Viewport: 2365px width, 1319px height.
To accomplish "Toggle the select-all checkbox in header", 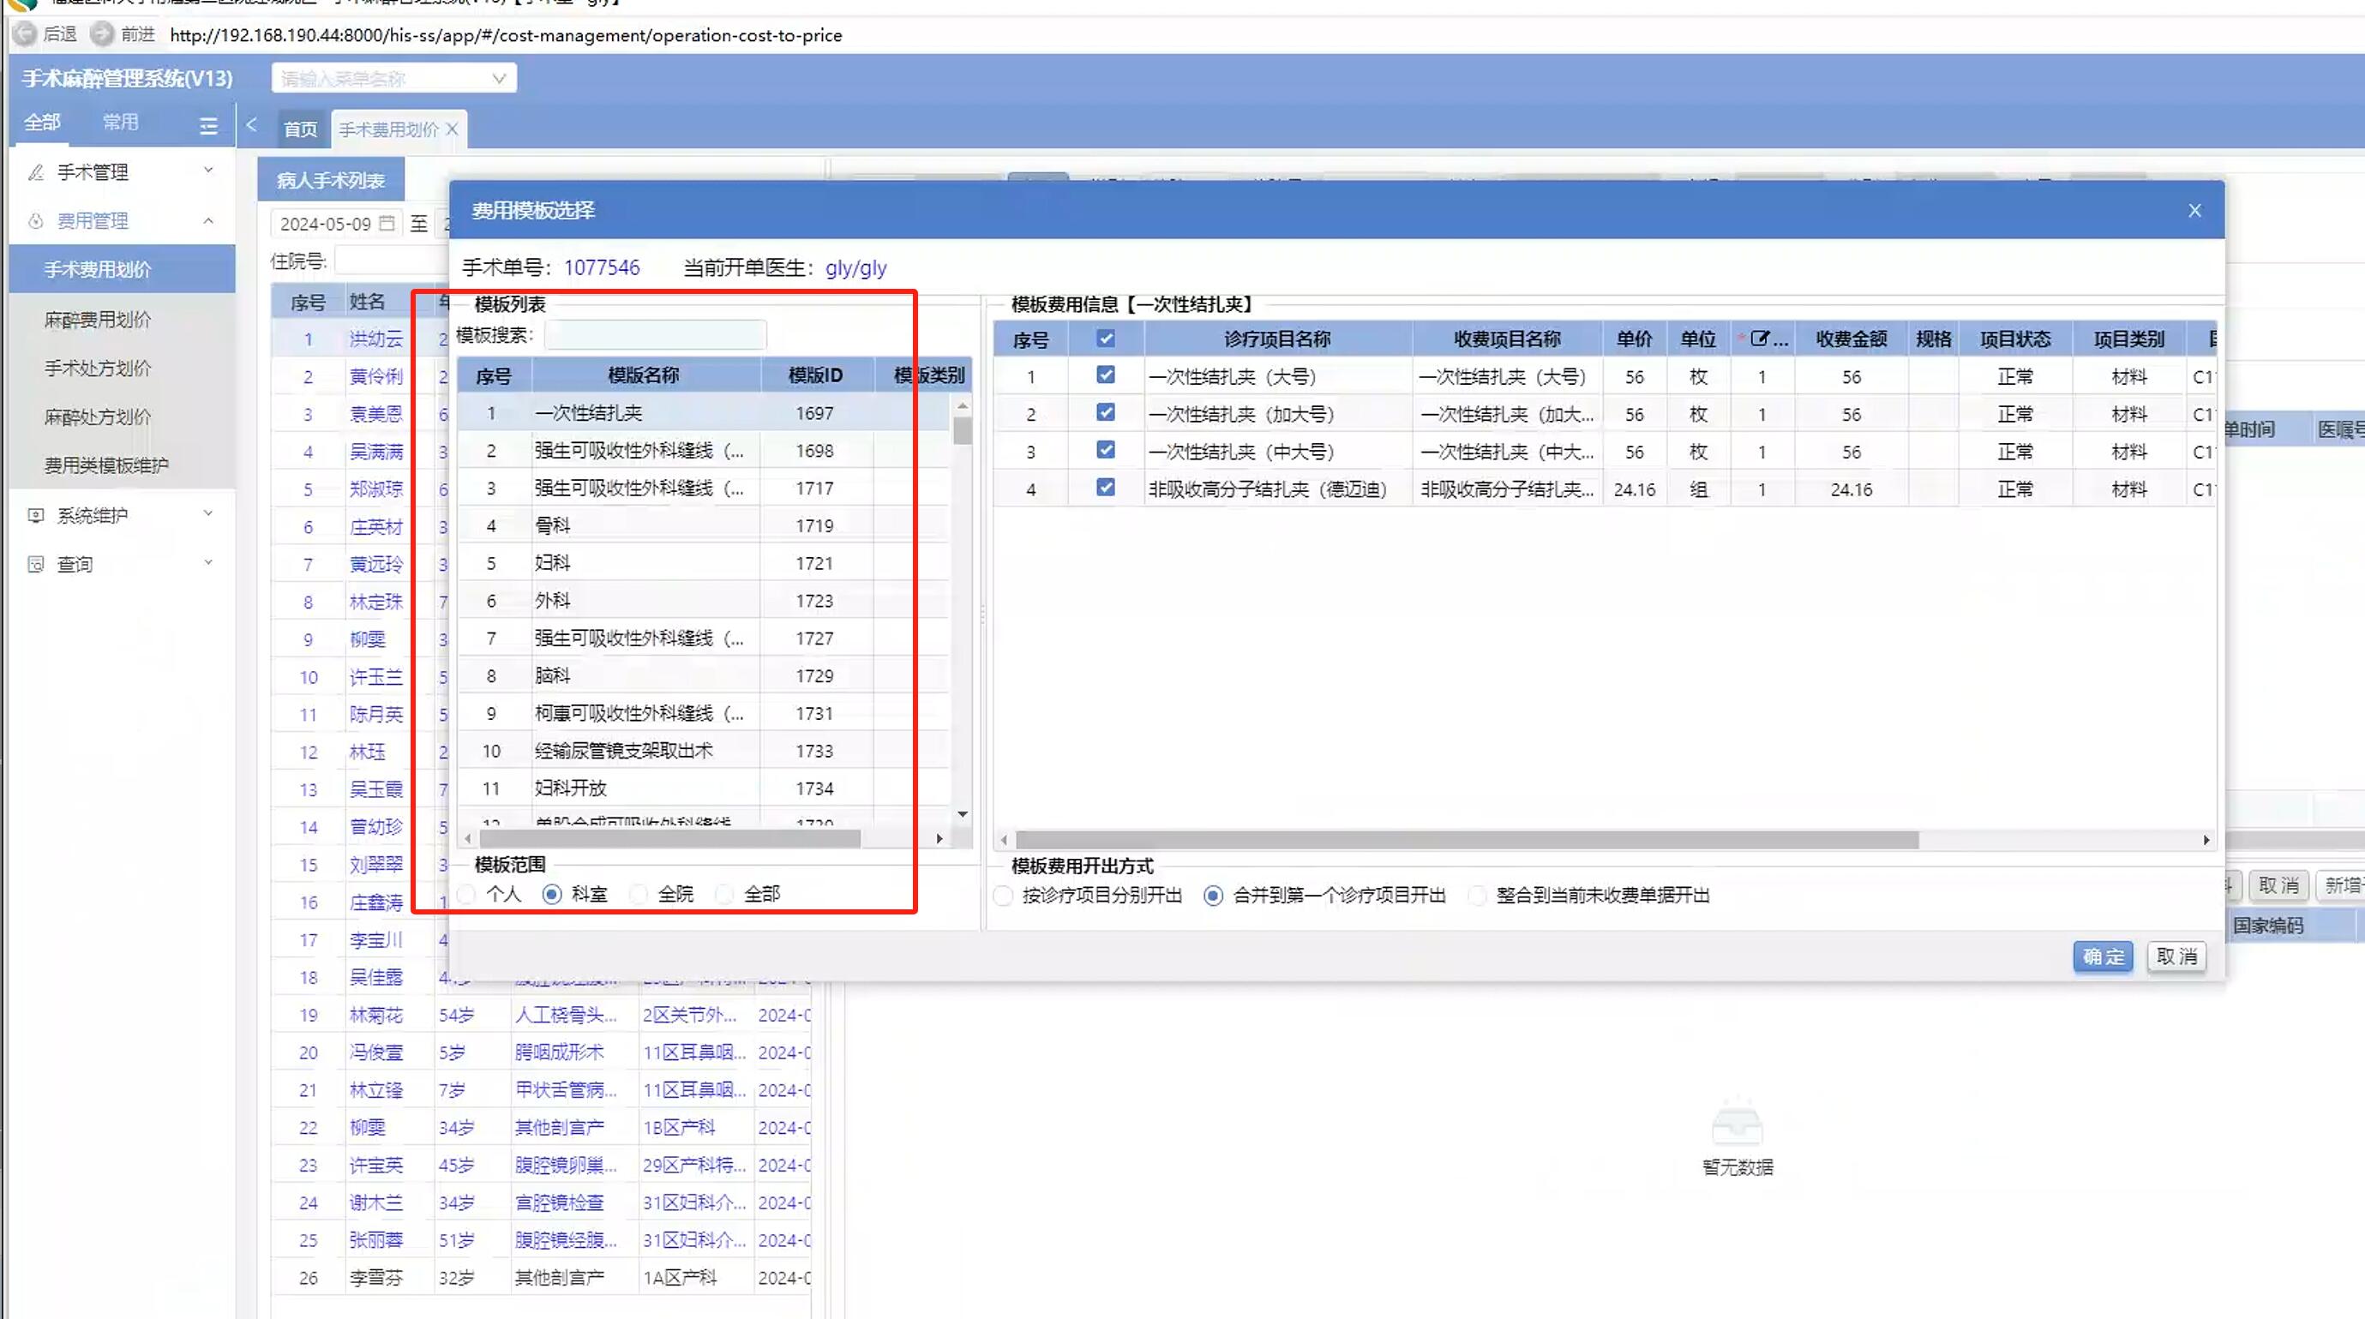I will coord(1106,339).
